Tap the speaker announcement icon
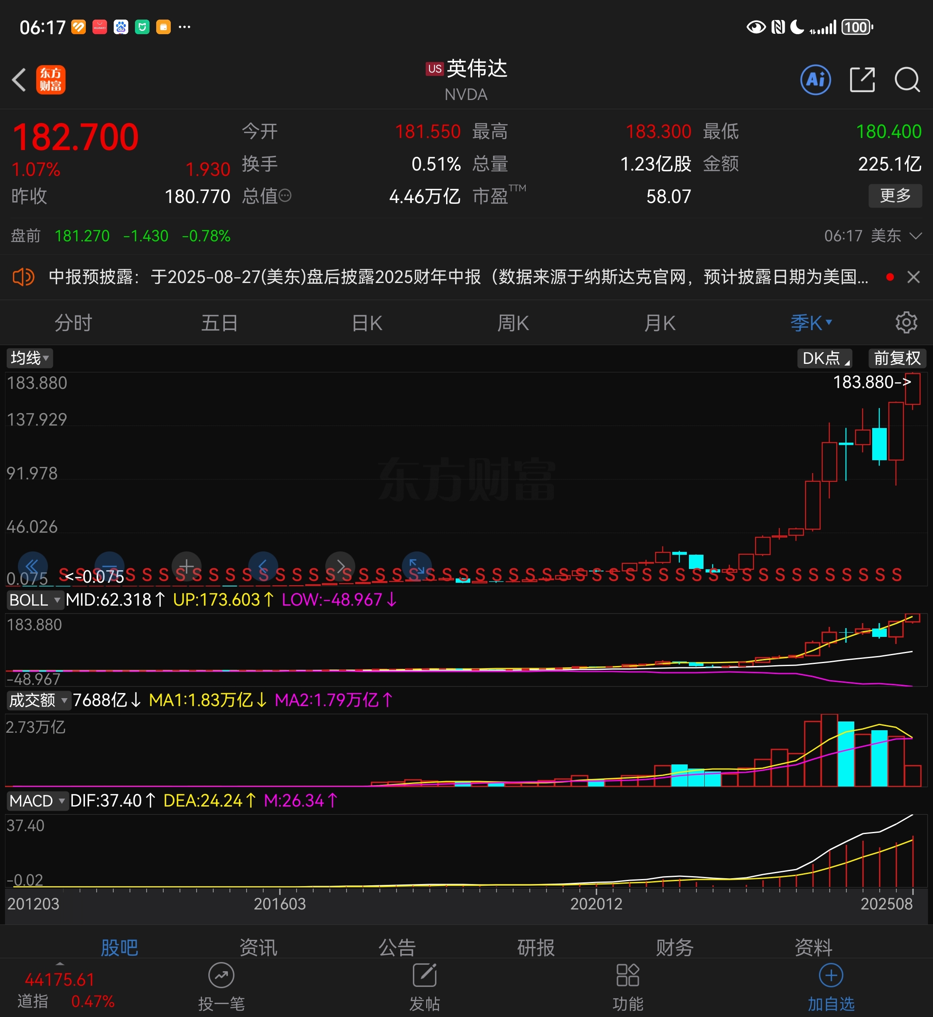933x1017 pixels. pos(23,277)
